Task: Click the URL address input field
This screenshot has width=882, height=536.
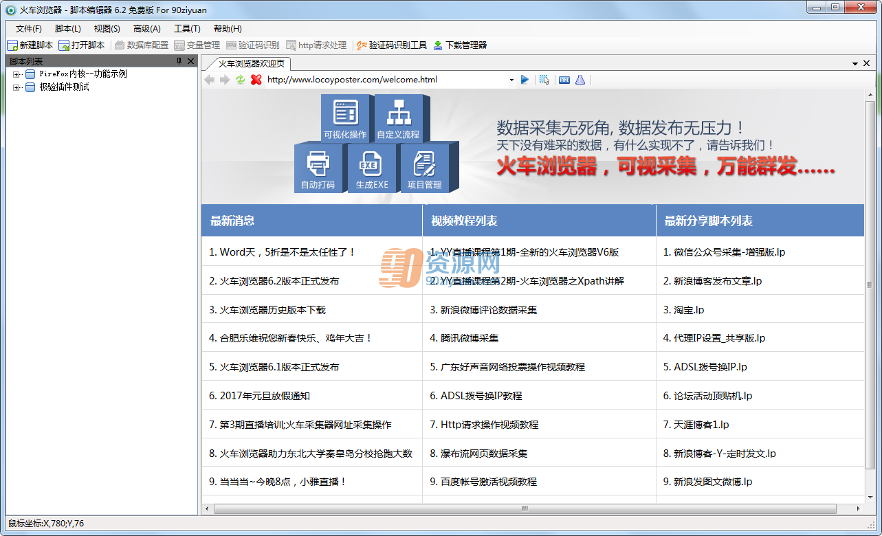Action: tap(386, 80)
